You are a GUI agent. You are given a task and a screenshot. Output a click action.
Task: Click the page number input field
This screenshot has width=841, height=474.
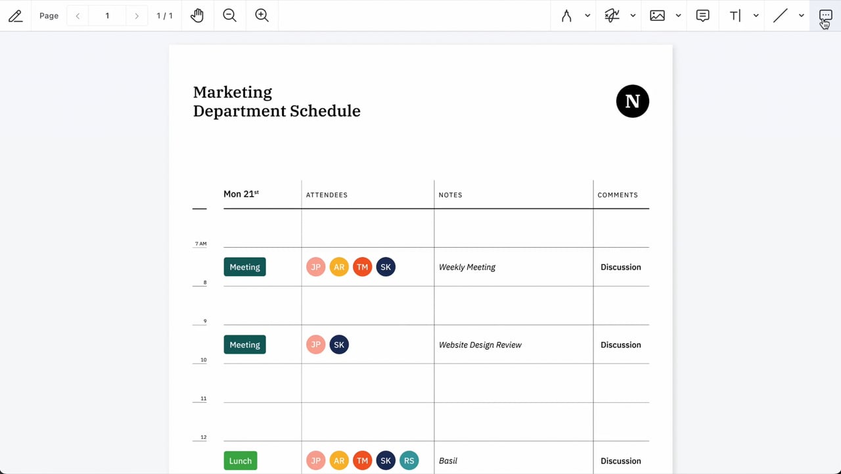click(x=107, y=16)
